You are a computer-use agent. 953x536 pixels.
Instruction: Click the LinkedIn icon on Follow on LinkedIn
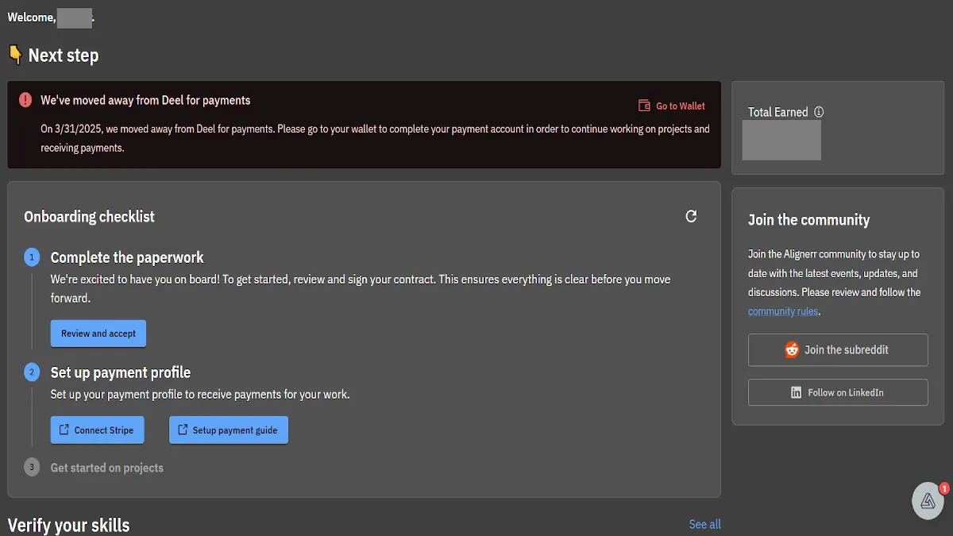click(797, 391)
